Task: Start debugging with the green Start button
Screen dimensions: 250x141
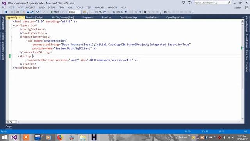Action: click(x=55, y=12)
